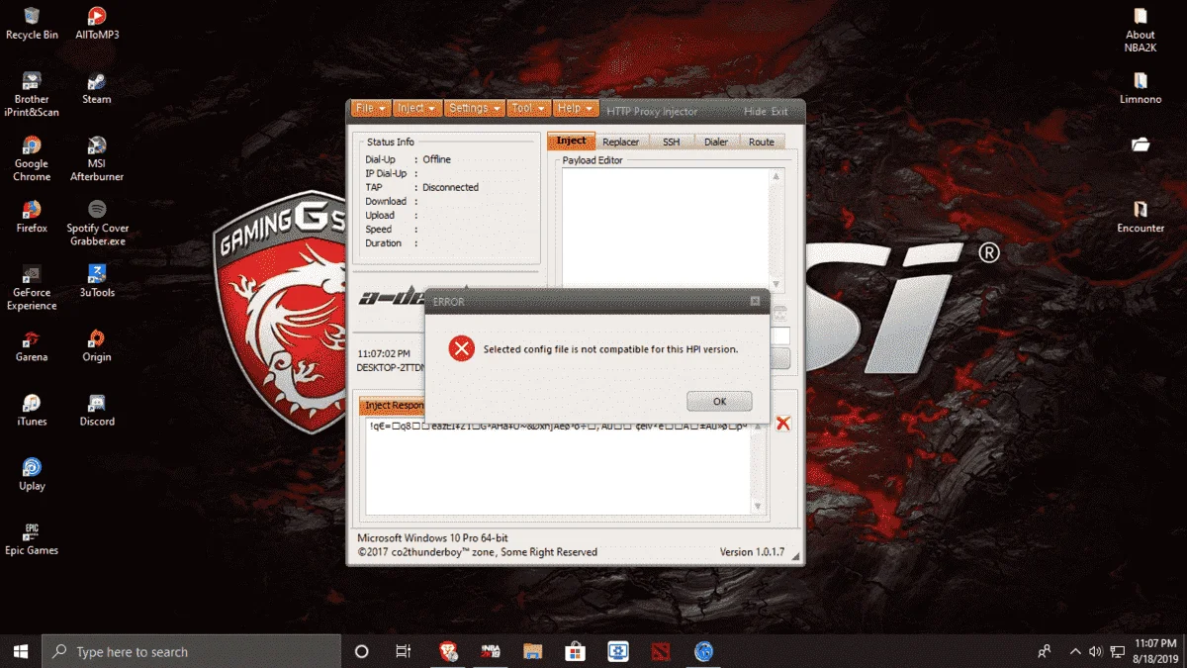
Task: Switch to the SSH tab
Action: (x=671, y=142)
